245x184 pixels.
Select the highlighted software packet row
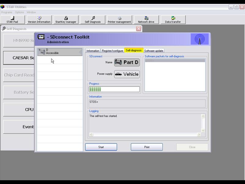tap(175, 60)
